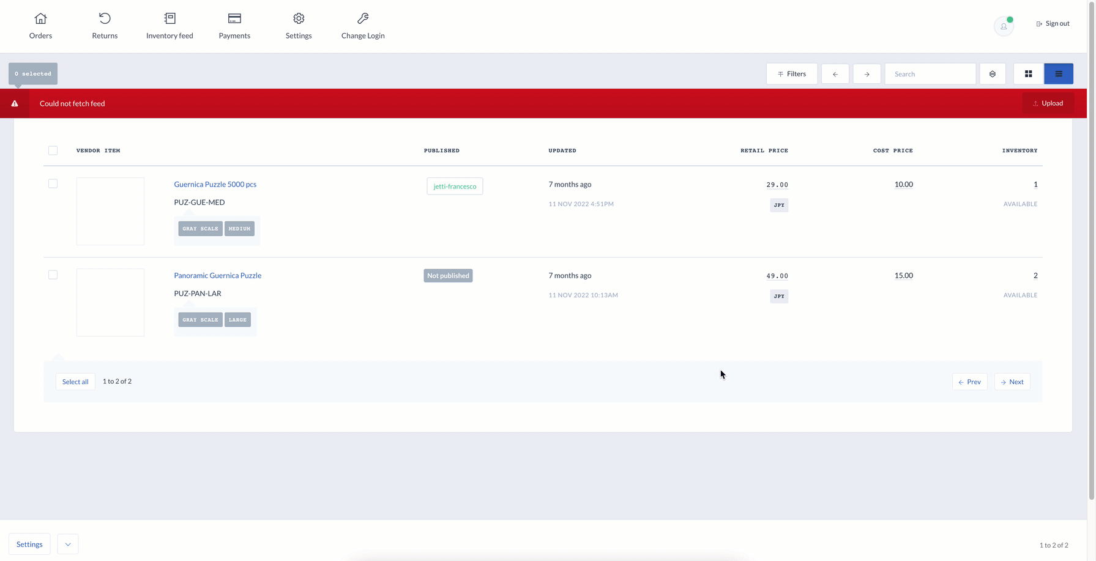Click the Select all button
The width and height of the screenshot is (1096, 561).
pos(75,382)
